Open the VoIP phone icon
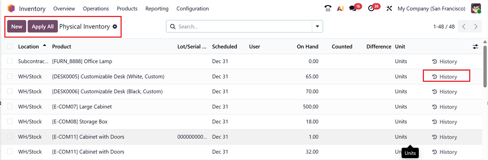The image size is (488, 160). pyautogui.click(x=328, y=8)
